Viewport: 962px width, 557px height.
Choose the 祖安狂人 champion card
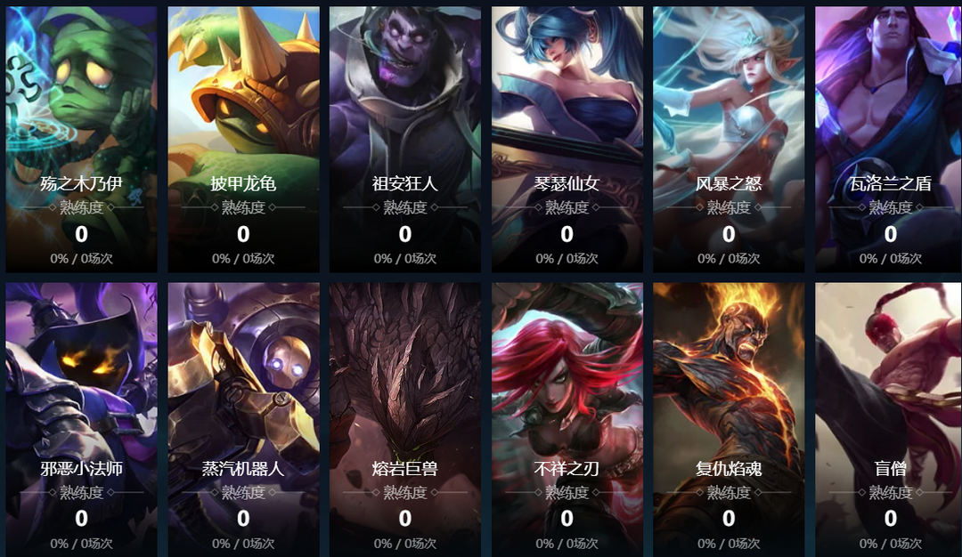405,139
